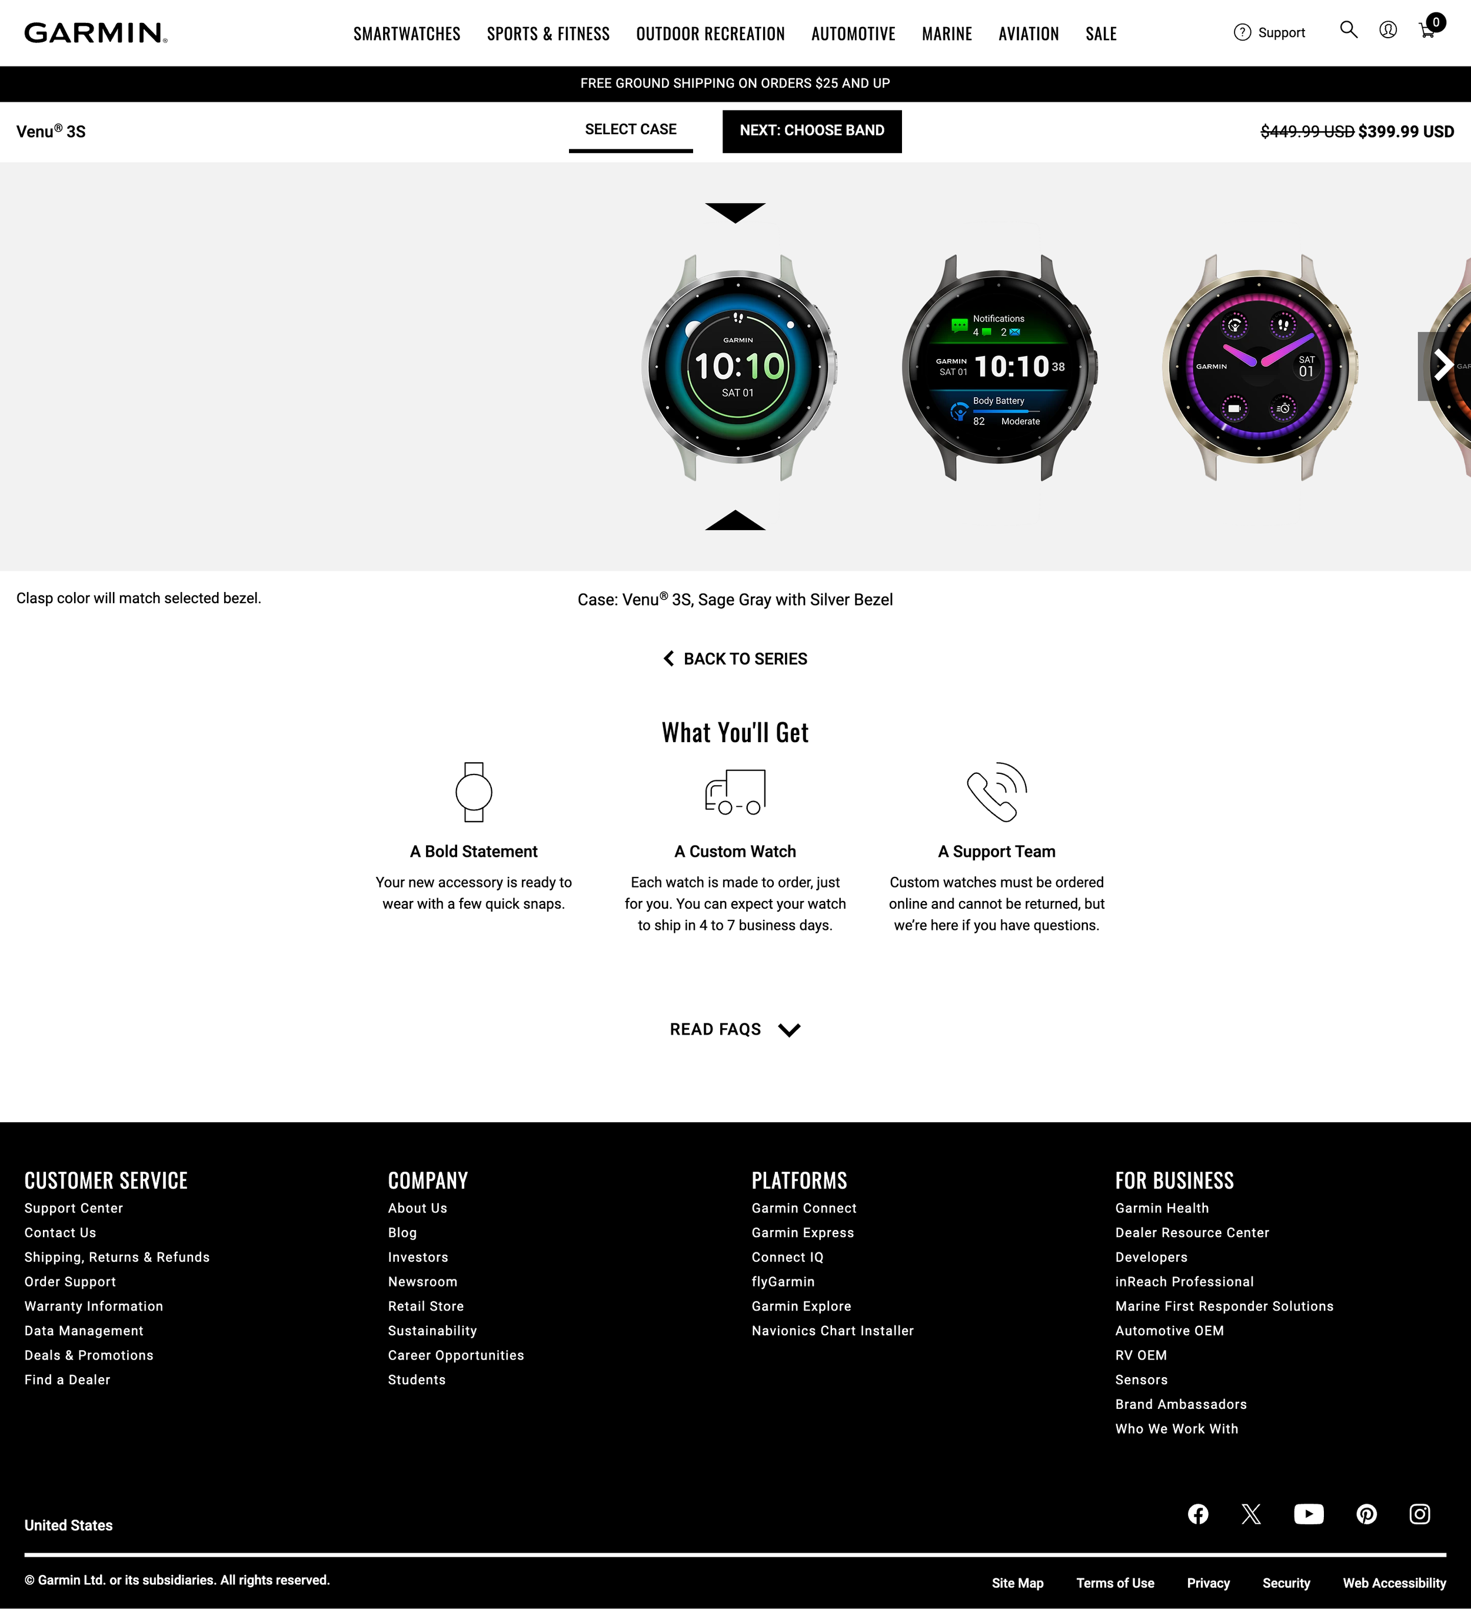Open Warranty Information footer link
The width and height of the screenshot is (1471, 1609).
coord(94,1307)
